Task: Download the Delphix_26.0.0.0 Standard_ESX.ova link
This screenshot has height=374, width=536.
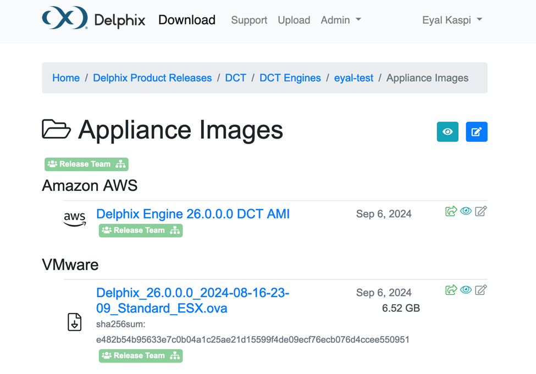Action: [192, 300]
